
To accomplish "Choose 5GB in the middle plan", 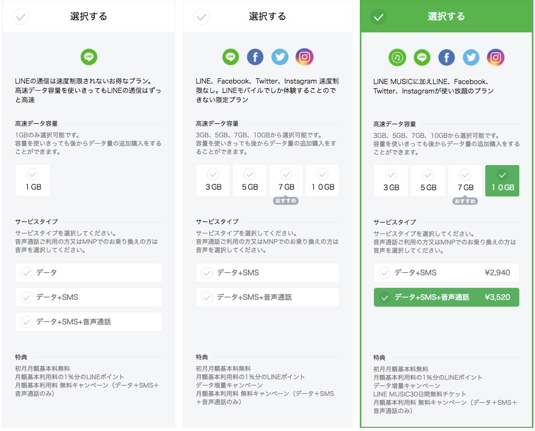I will pyautogui.click(x=249, y=180).
